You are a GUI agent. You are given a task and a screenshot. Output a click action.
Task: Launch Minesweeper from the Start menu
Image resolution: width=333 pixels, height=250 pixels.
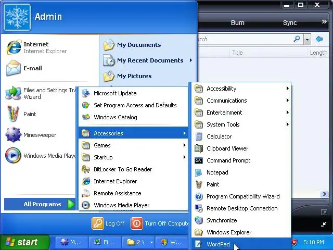click(x=41, y=135)
